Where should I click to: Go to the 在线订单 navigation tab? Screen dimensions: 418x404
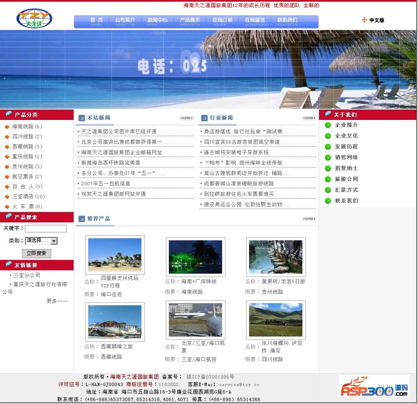coord(223,20)
